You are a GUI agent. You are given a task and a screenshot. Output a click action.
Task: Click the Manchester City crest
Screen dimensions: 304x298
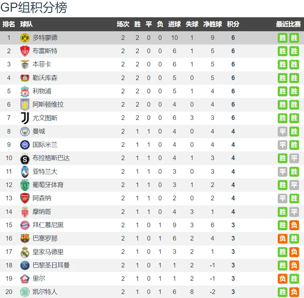click(25, 132)
